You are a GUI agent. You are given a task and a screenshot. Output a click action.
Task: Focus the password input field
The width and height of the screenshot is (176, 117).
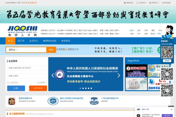(x=27, y=76)
